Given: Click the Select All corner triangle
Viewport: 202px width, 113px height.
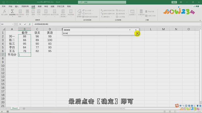Looking at the screenshot, I should pos(4,29).
